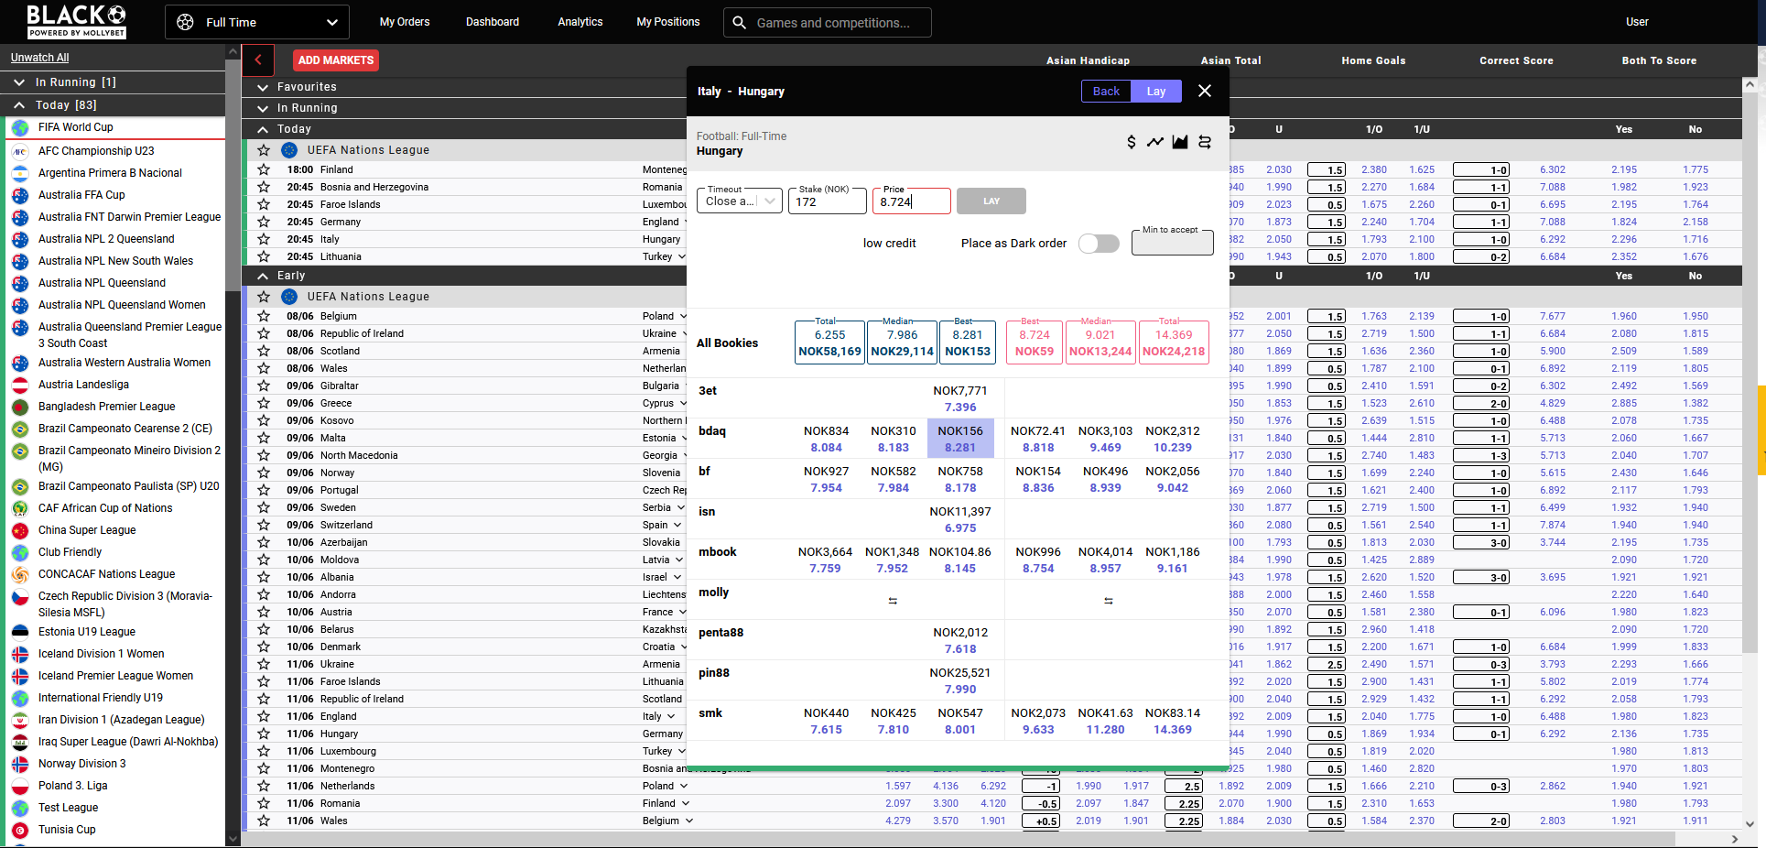Click the red back arrow beside Add Markets

[258, 60]
